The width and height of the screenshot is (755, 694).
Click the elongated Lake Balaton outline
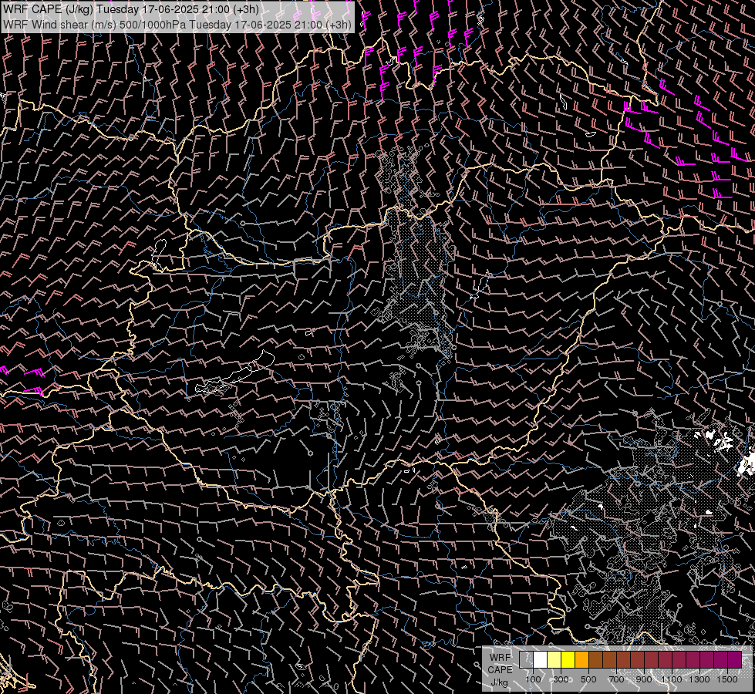[235, 373]
